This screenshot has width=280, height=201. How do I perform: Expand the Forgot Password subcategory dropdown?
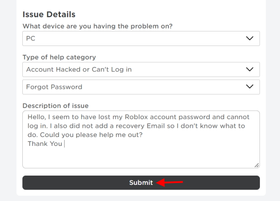131,87
